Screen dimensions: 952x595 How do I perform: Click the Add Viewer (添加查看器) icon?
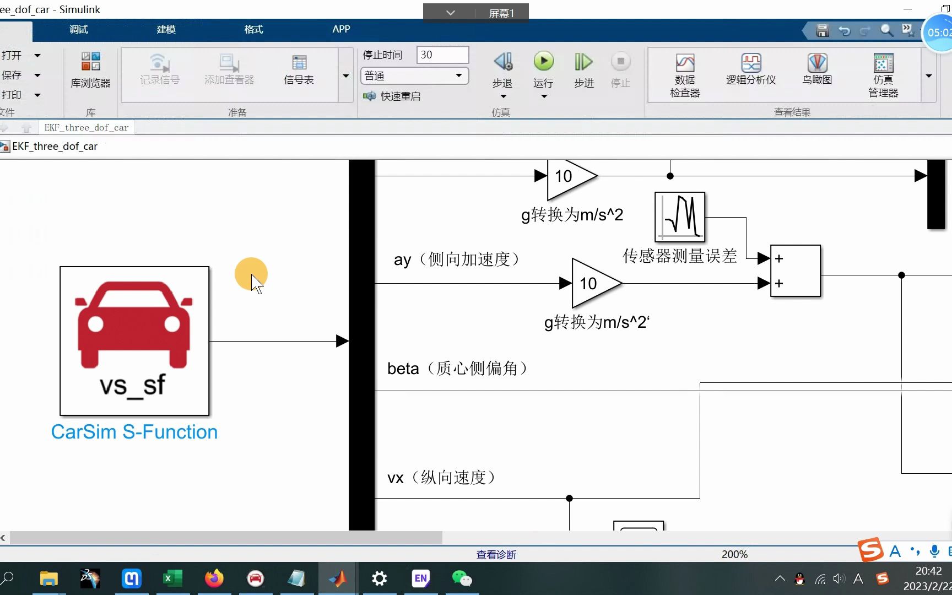(229, 70)
